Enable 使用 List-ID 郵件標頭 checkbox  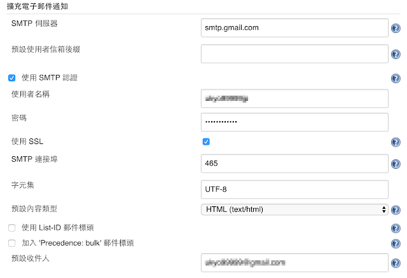coord(11,228)
